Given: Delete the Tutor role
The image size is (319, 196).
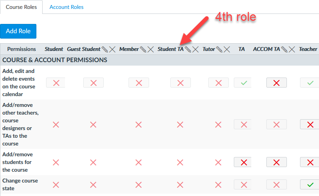Looking at the screenshot, I should coord(227,49).
